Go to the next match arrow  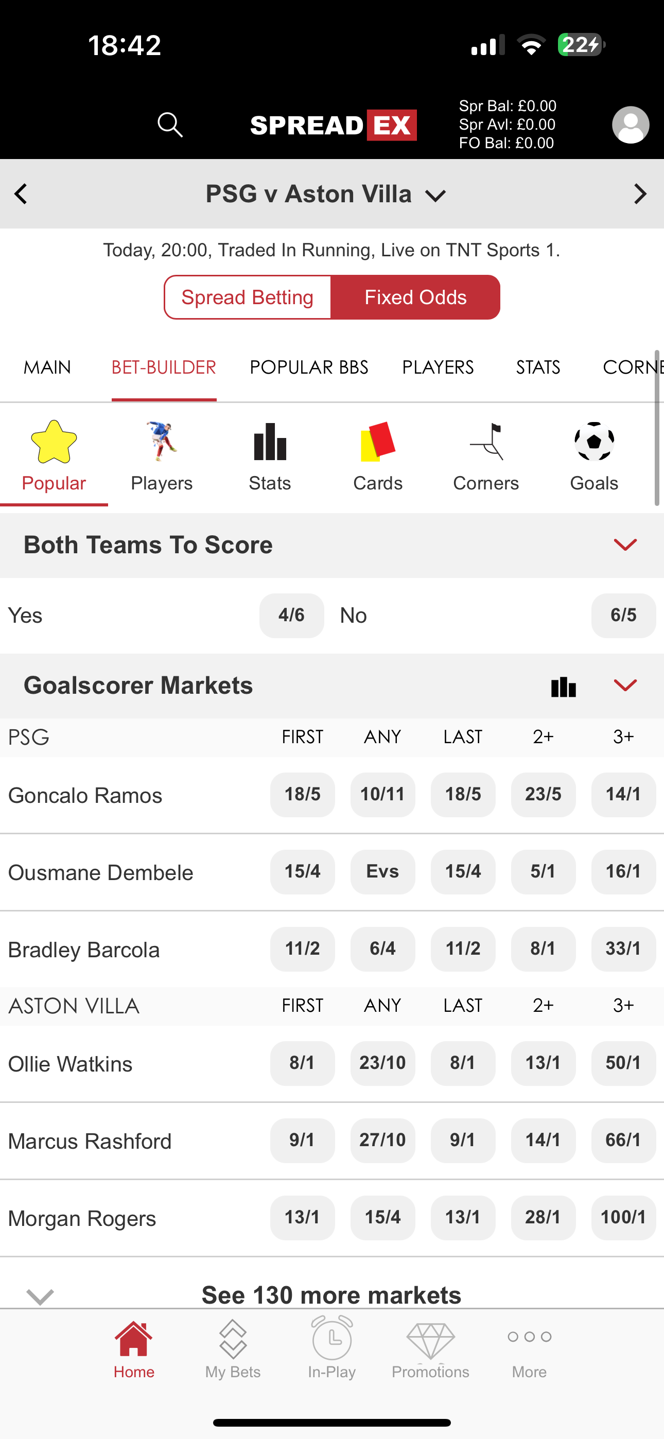point(640,195)
